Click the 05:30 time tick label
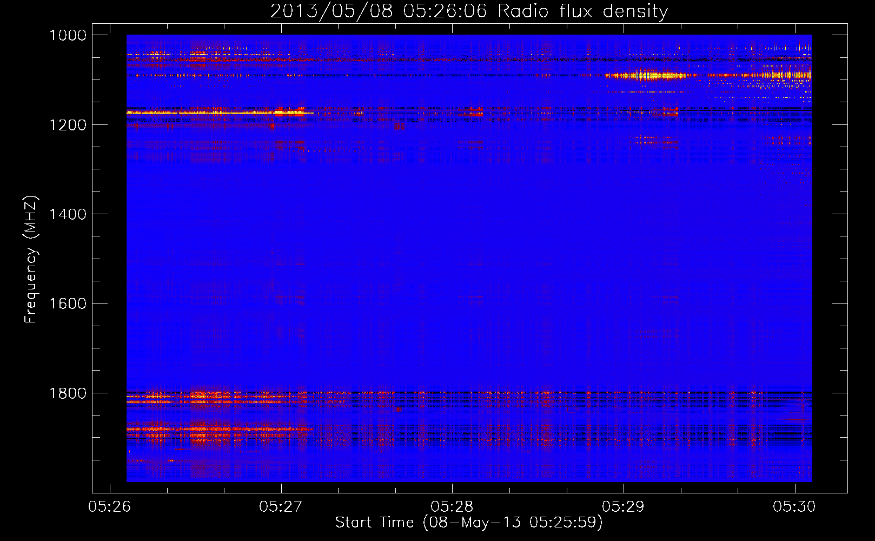 [x=794, y=507]
